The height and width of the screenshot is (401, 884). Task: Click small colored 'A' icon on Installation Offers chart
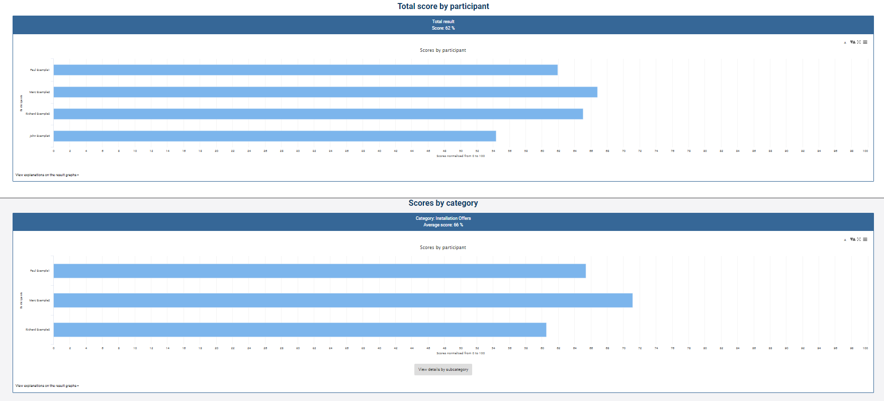[x=845, y=240]
